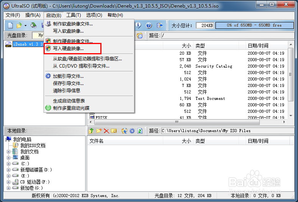
Task: Open the 操作(A) menu
Action: [33, 15]
